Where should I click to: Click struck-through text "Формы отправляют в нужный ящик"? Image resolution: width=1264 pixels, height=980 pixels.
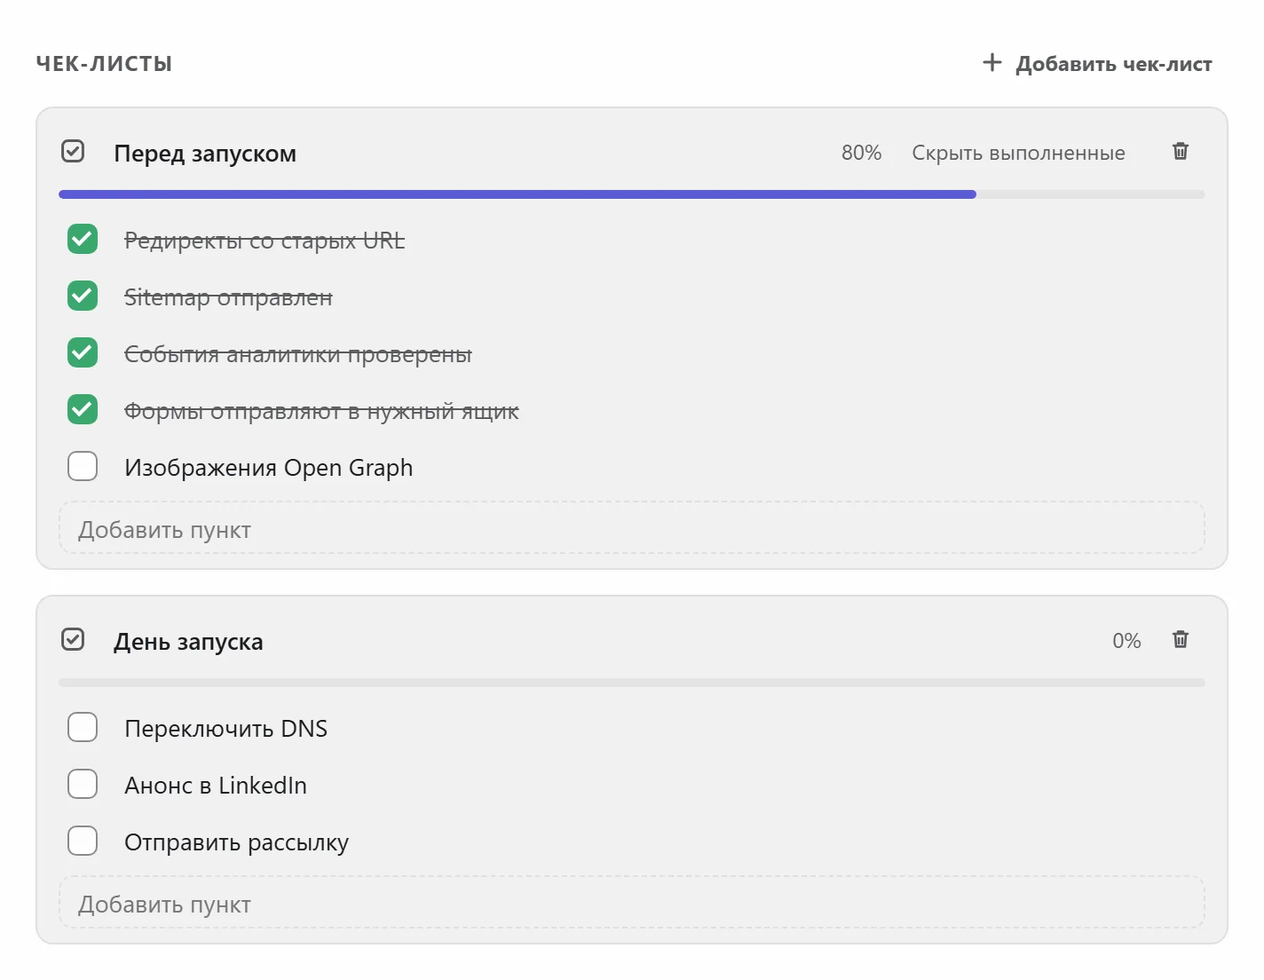pyautogui.click(x=321, y=411)
